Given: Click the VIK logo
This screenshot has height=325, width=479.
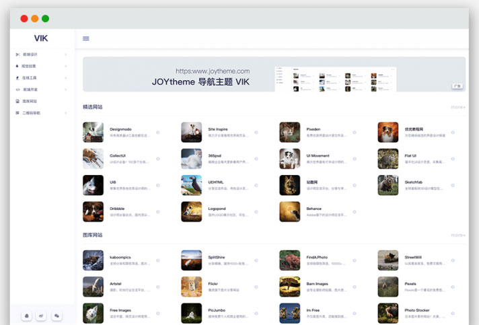Looking at the screenshot, I should click(x=41, y=38).
